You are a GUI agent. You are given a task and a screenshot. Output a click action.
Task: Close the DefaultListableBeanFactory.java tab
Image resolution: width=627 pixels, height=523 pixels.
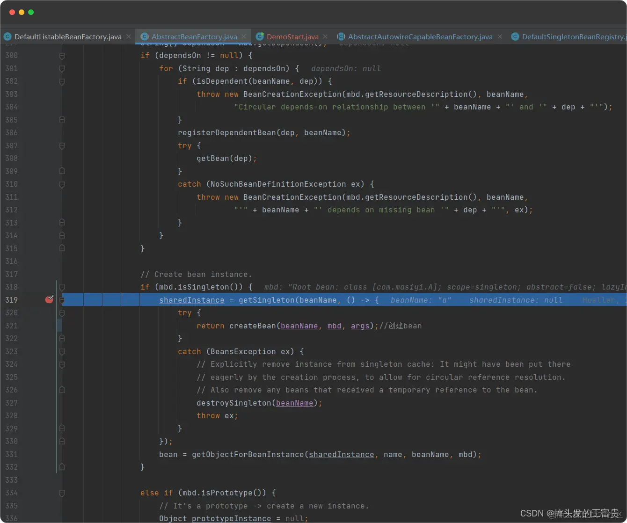click(x=129, y=36)
